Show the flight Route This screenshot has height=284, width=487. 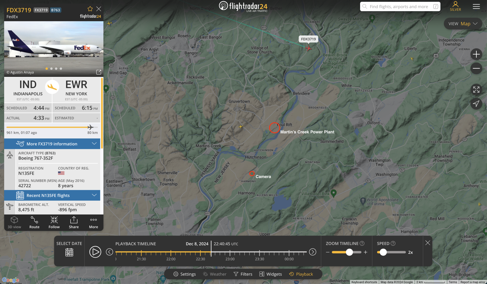click(34, 222)
